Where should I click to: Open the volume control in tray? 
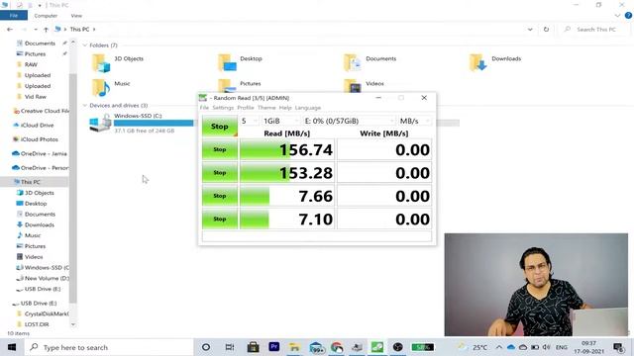point(546,347)
